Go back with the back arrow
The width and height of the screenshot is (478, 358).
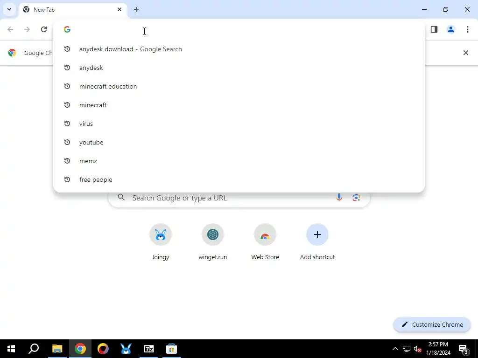pos(10,29)
